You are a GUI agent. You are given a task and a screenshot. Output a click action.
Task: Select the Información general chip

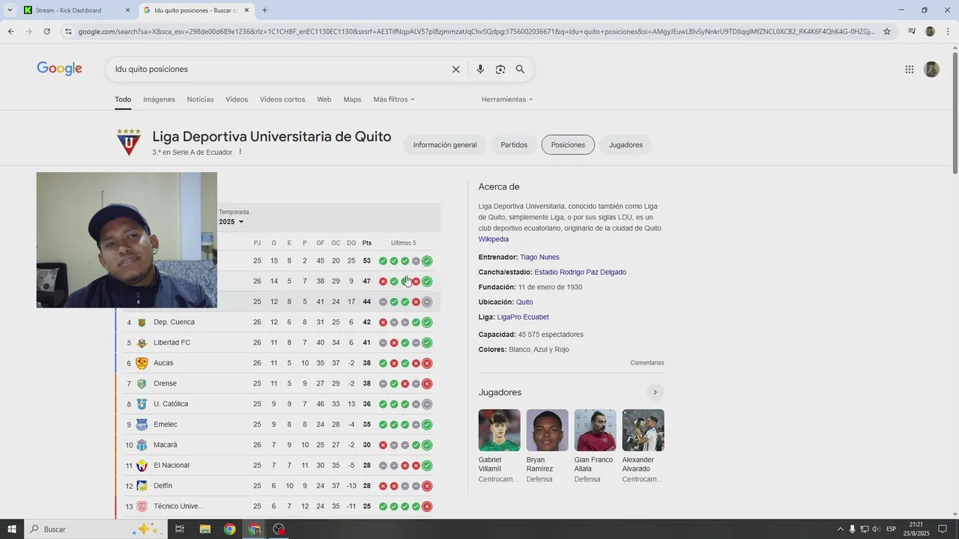(445, 145)
